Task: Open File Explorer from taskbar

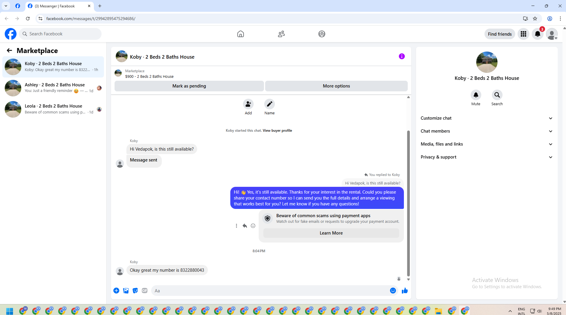Action: 438,311
